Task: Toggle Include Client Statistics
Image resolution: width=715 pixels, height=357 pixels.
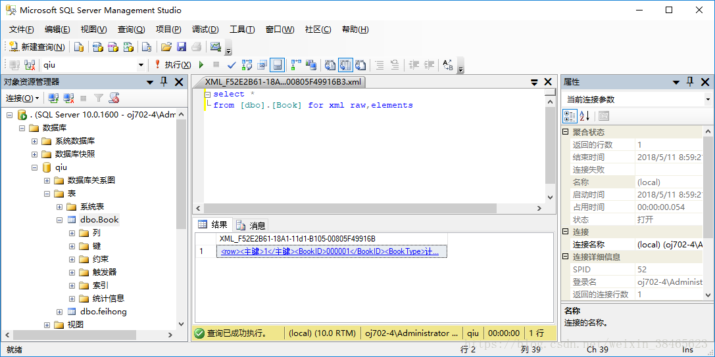Action: click(x=311, y=65)
